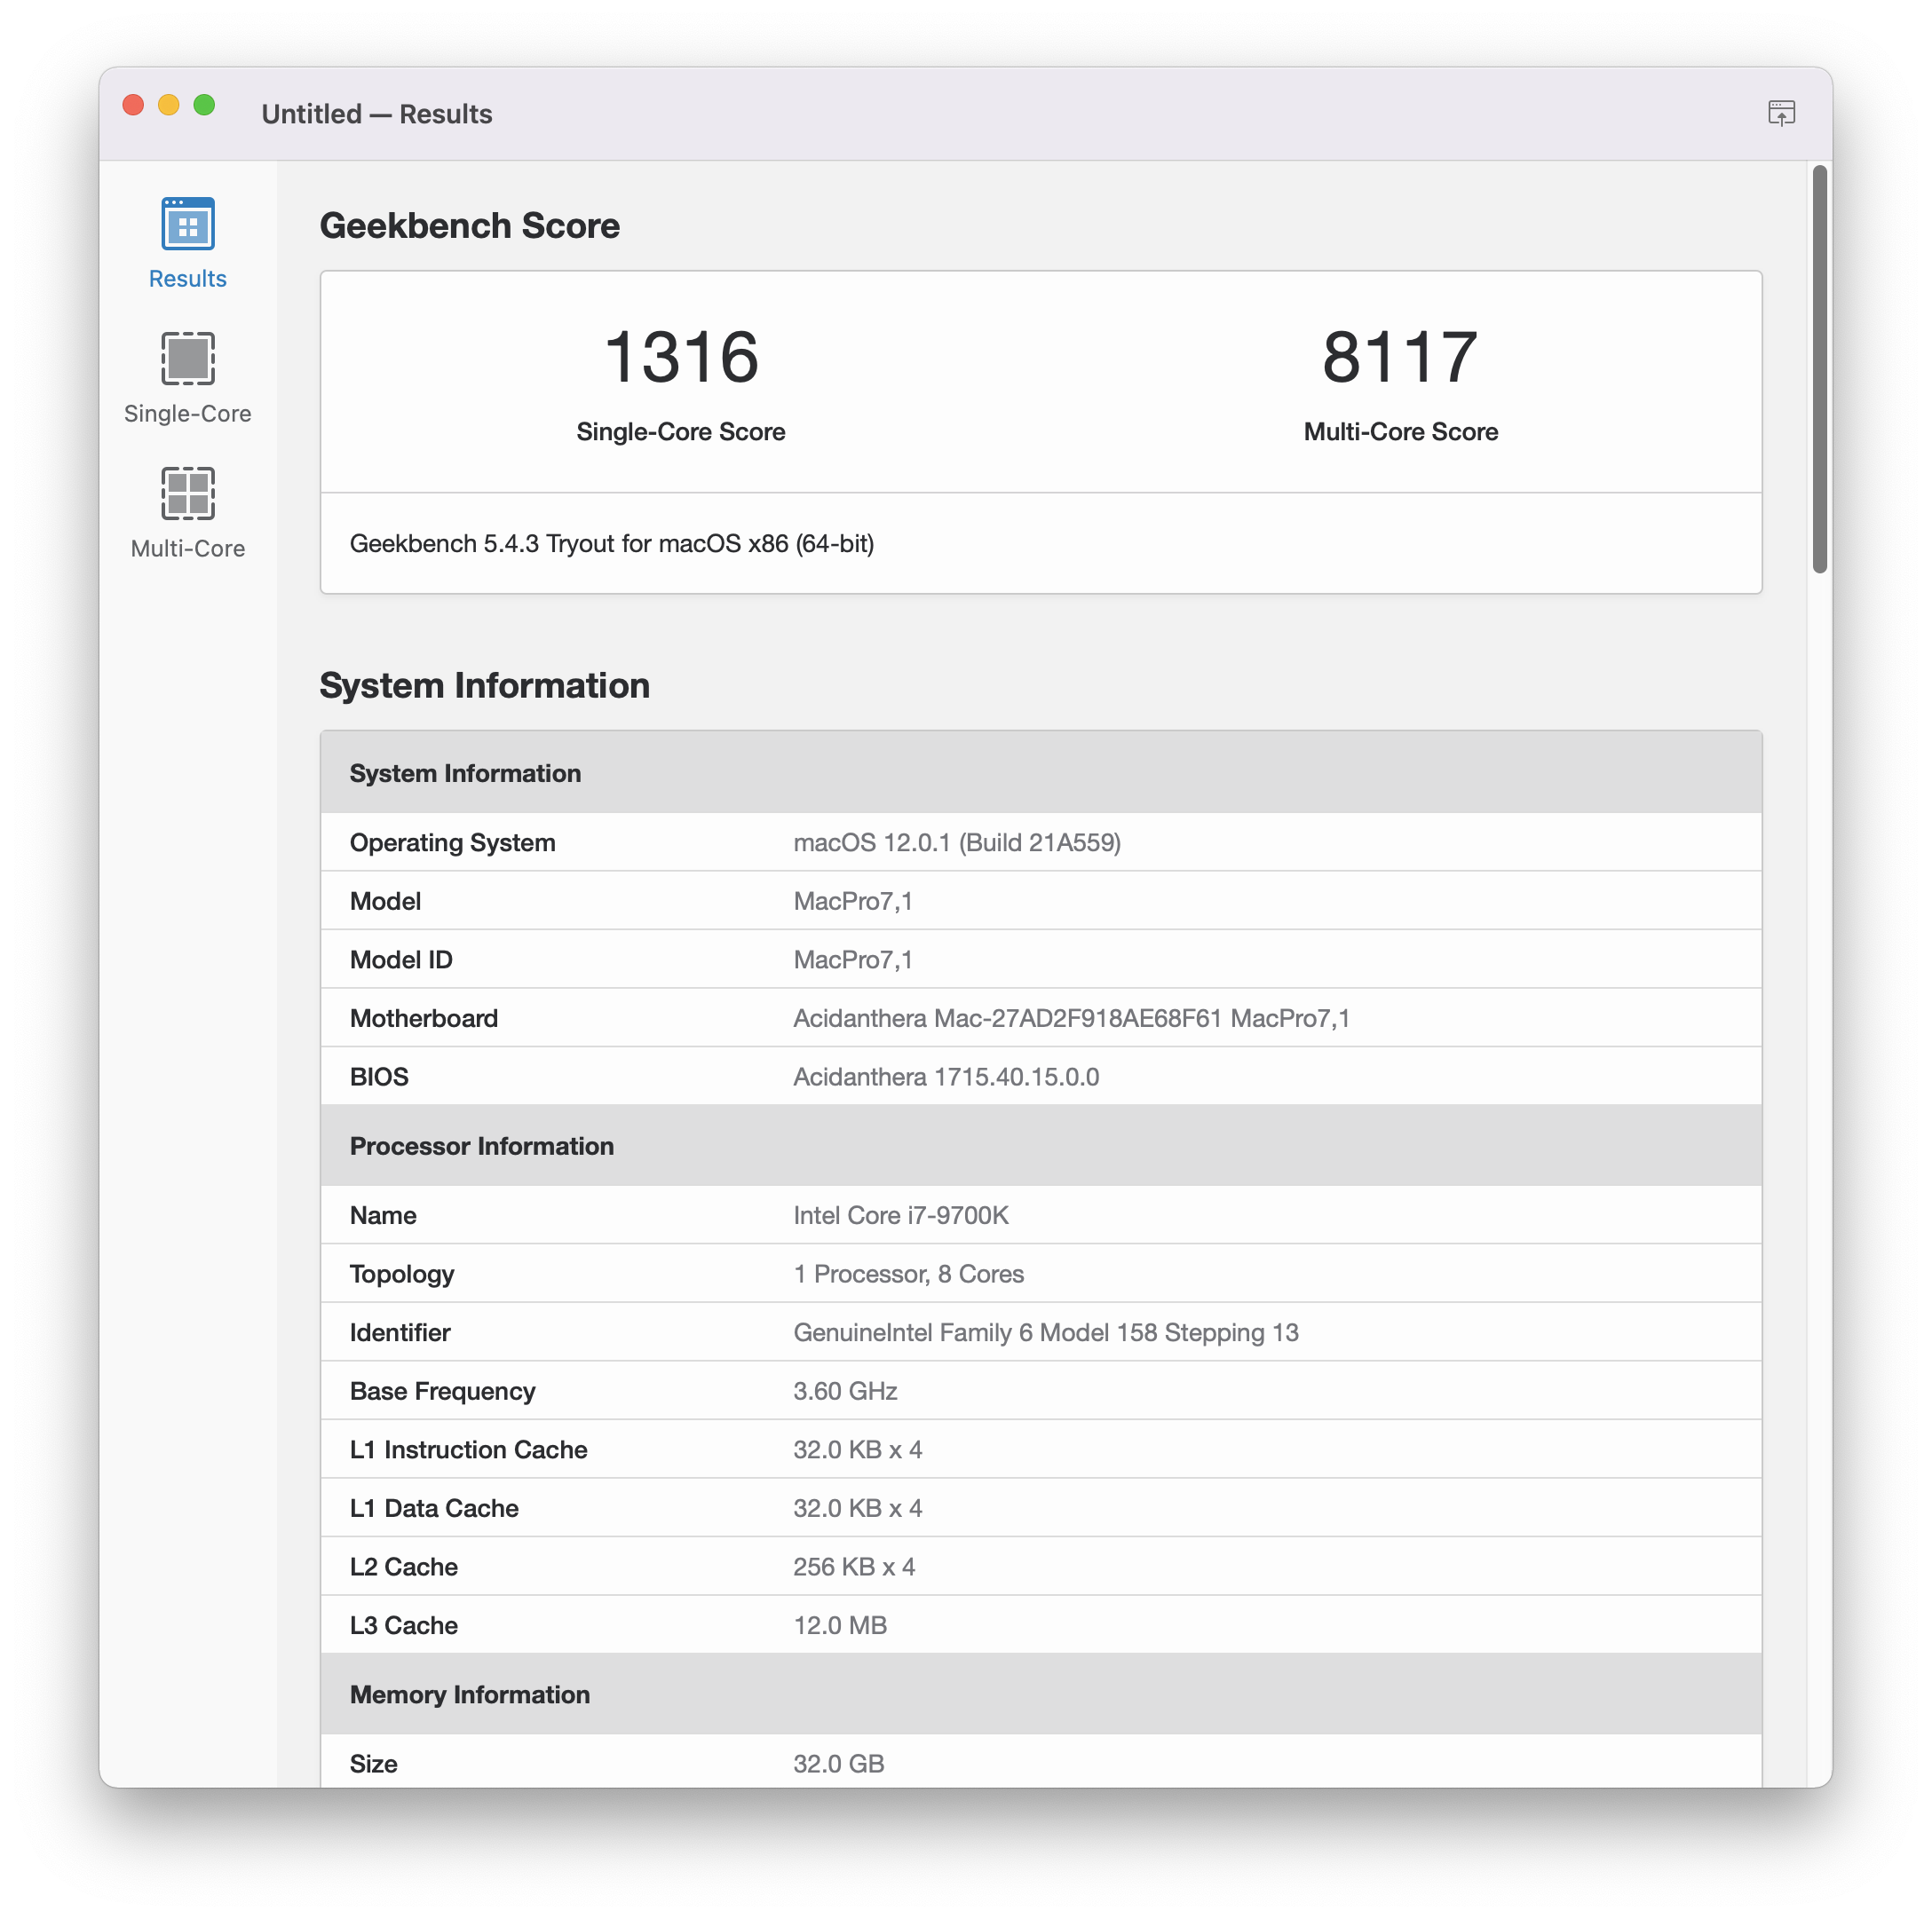
Task: Click the green full-screen button
Action: coord(204,105)
